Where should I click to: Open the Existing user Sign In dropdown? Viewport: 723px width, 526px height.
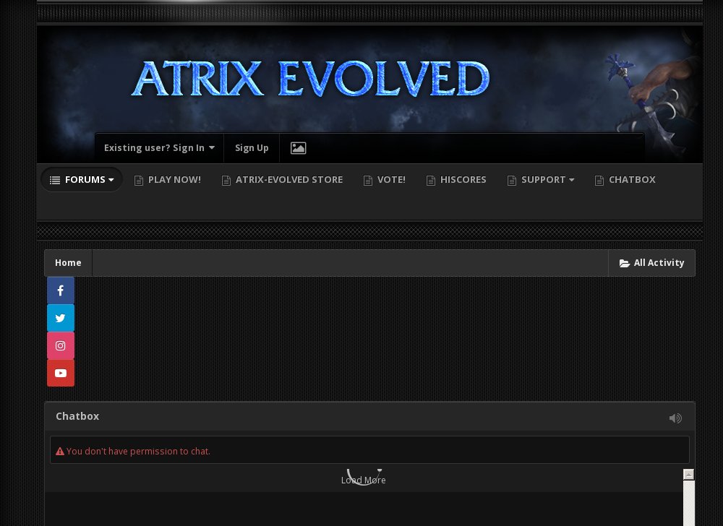(x=159, y=148)
